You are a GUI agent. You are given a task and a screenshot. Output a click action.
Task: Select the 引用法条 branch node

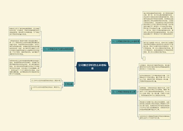(x=69, y=84)
